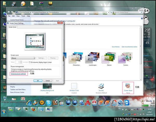This screenshot has width=156, height=122.
Task: Increase the Wait minutes spinner
Action: coord(21,61)
